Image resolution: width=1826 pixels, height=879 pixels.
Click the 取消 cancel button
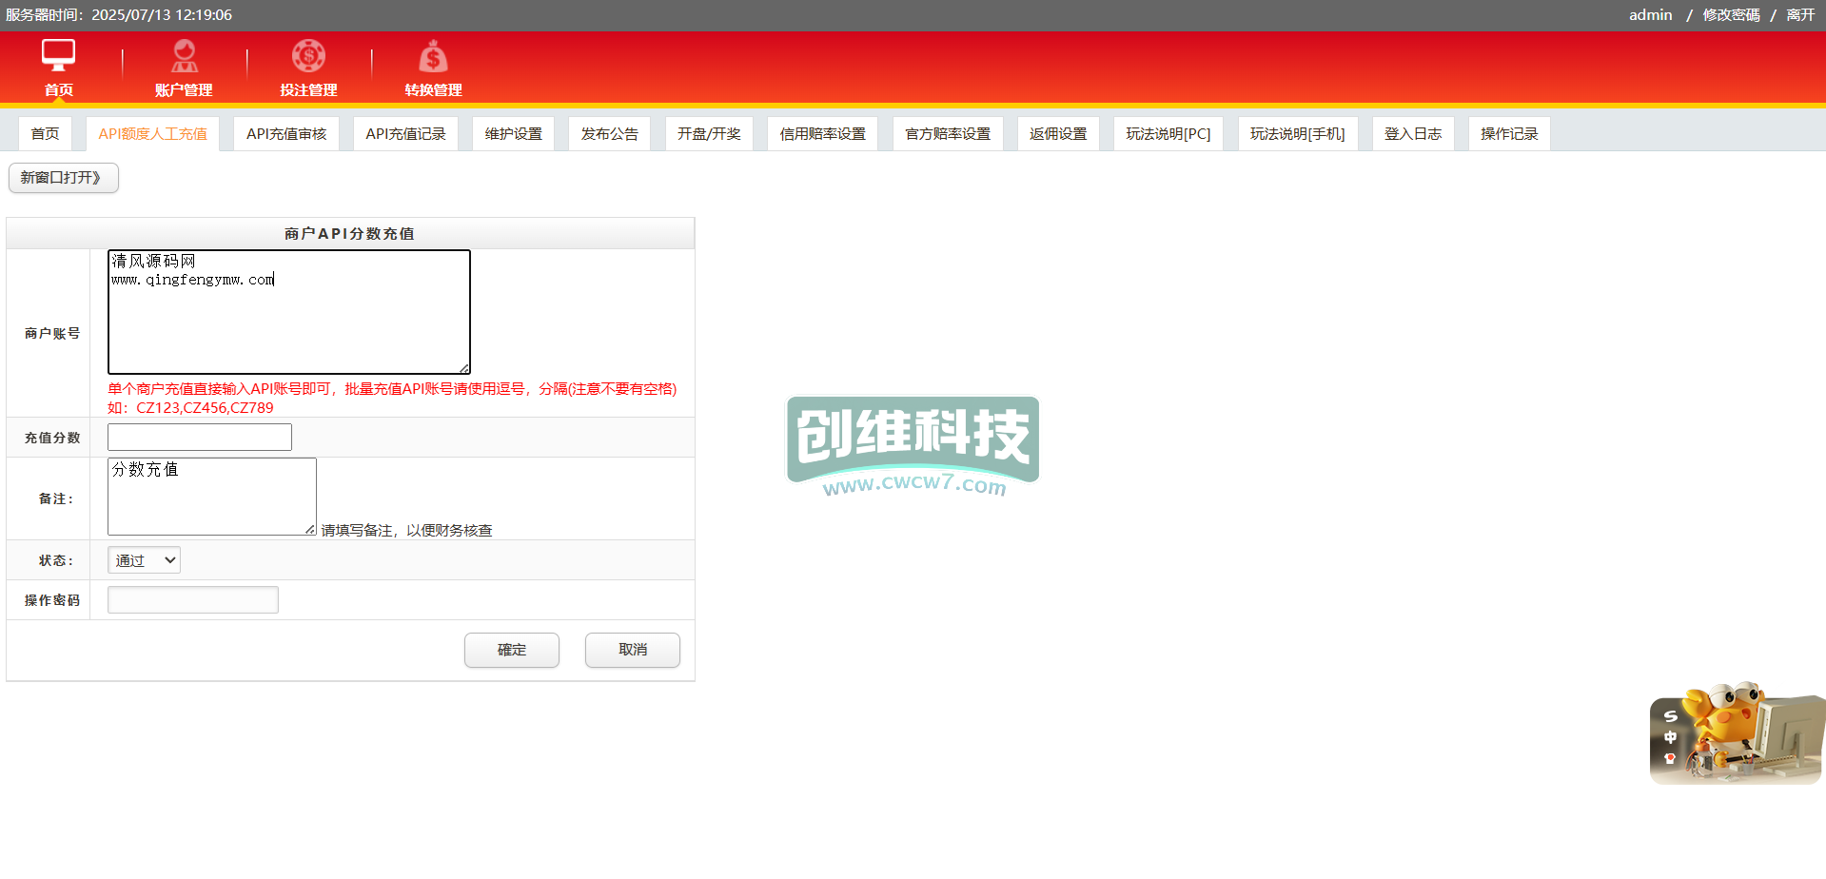[x=633, y=650]
